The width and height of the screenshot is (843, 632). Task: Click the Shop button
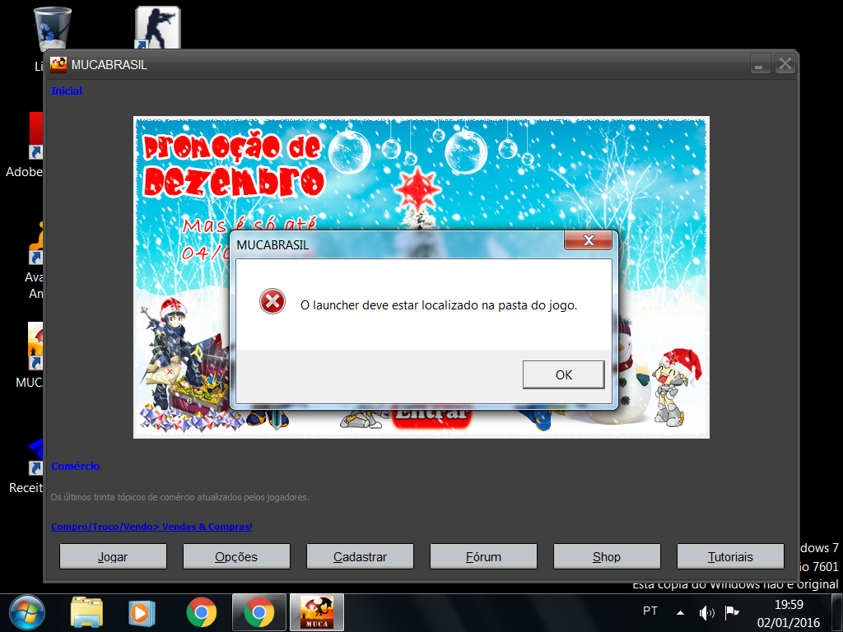coord(607,556)
